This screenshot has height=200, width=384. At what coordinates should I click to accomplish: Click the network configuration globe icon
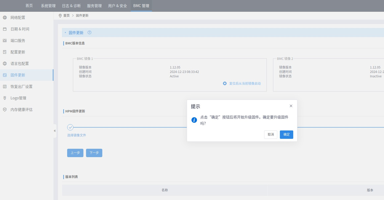[5, 18]
